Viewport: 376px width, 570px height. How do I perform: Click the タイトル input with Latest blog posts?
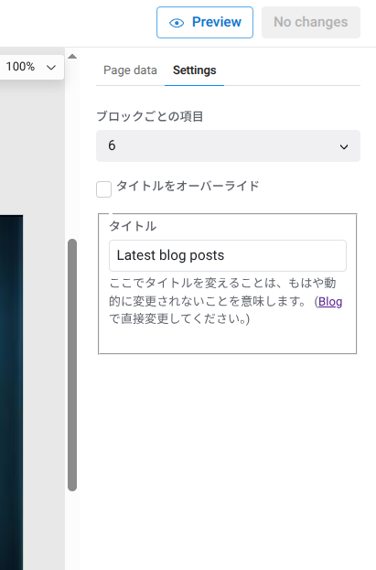(x=228, y=255)
